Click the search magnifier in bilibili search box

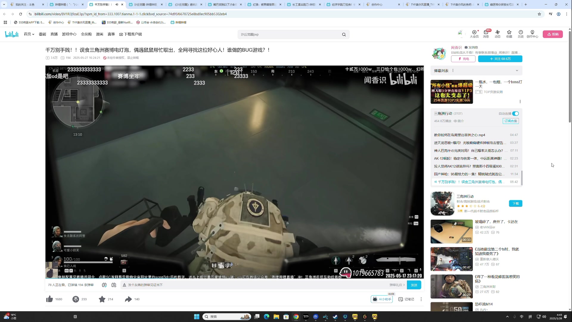pos(344,35)
